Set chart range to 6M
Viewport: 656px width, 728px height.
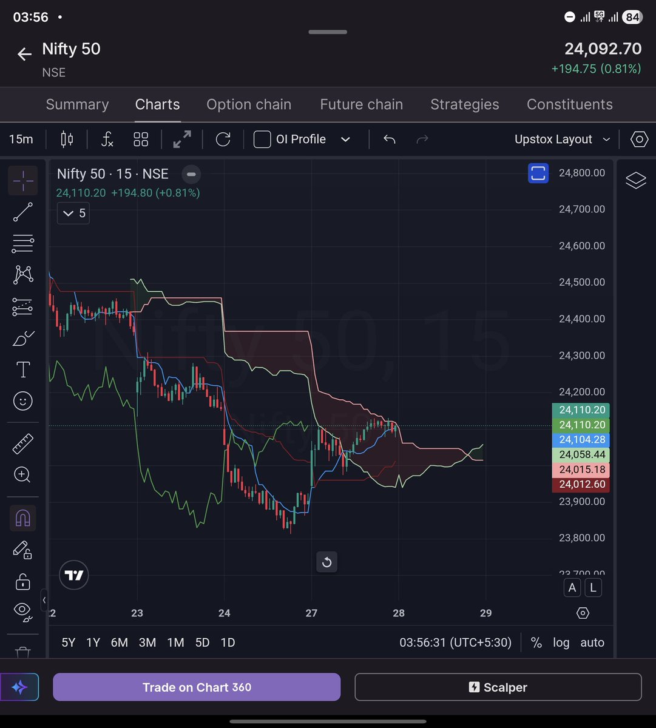tap(119, 642)
